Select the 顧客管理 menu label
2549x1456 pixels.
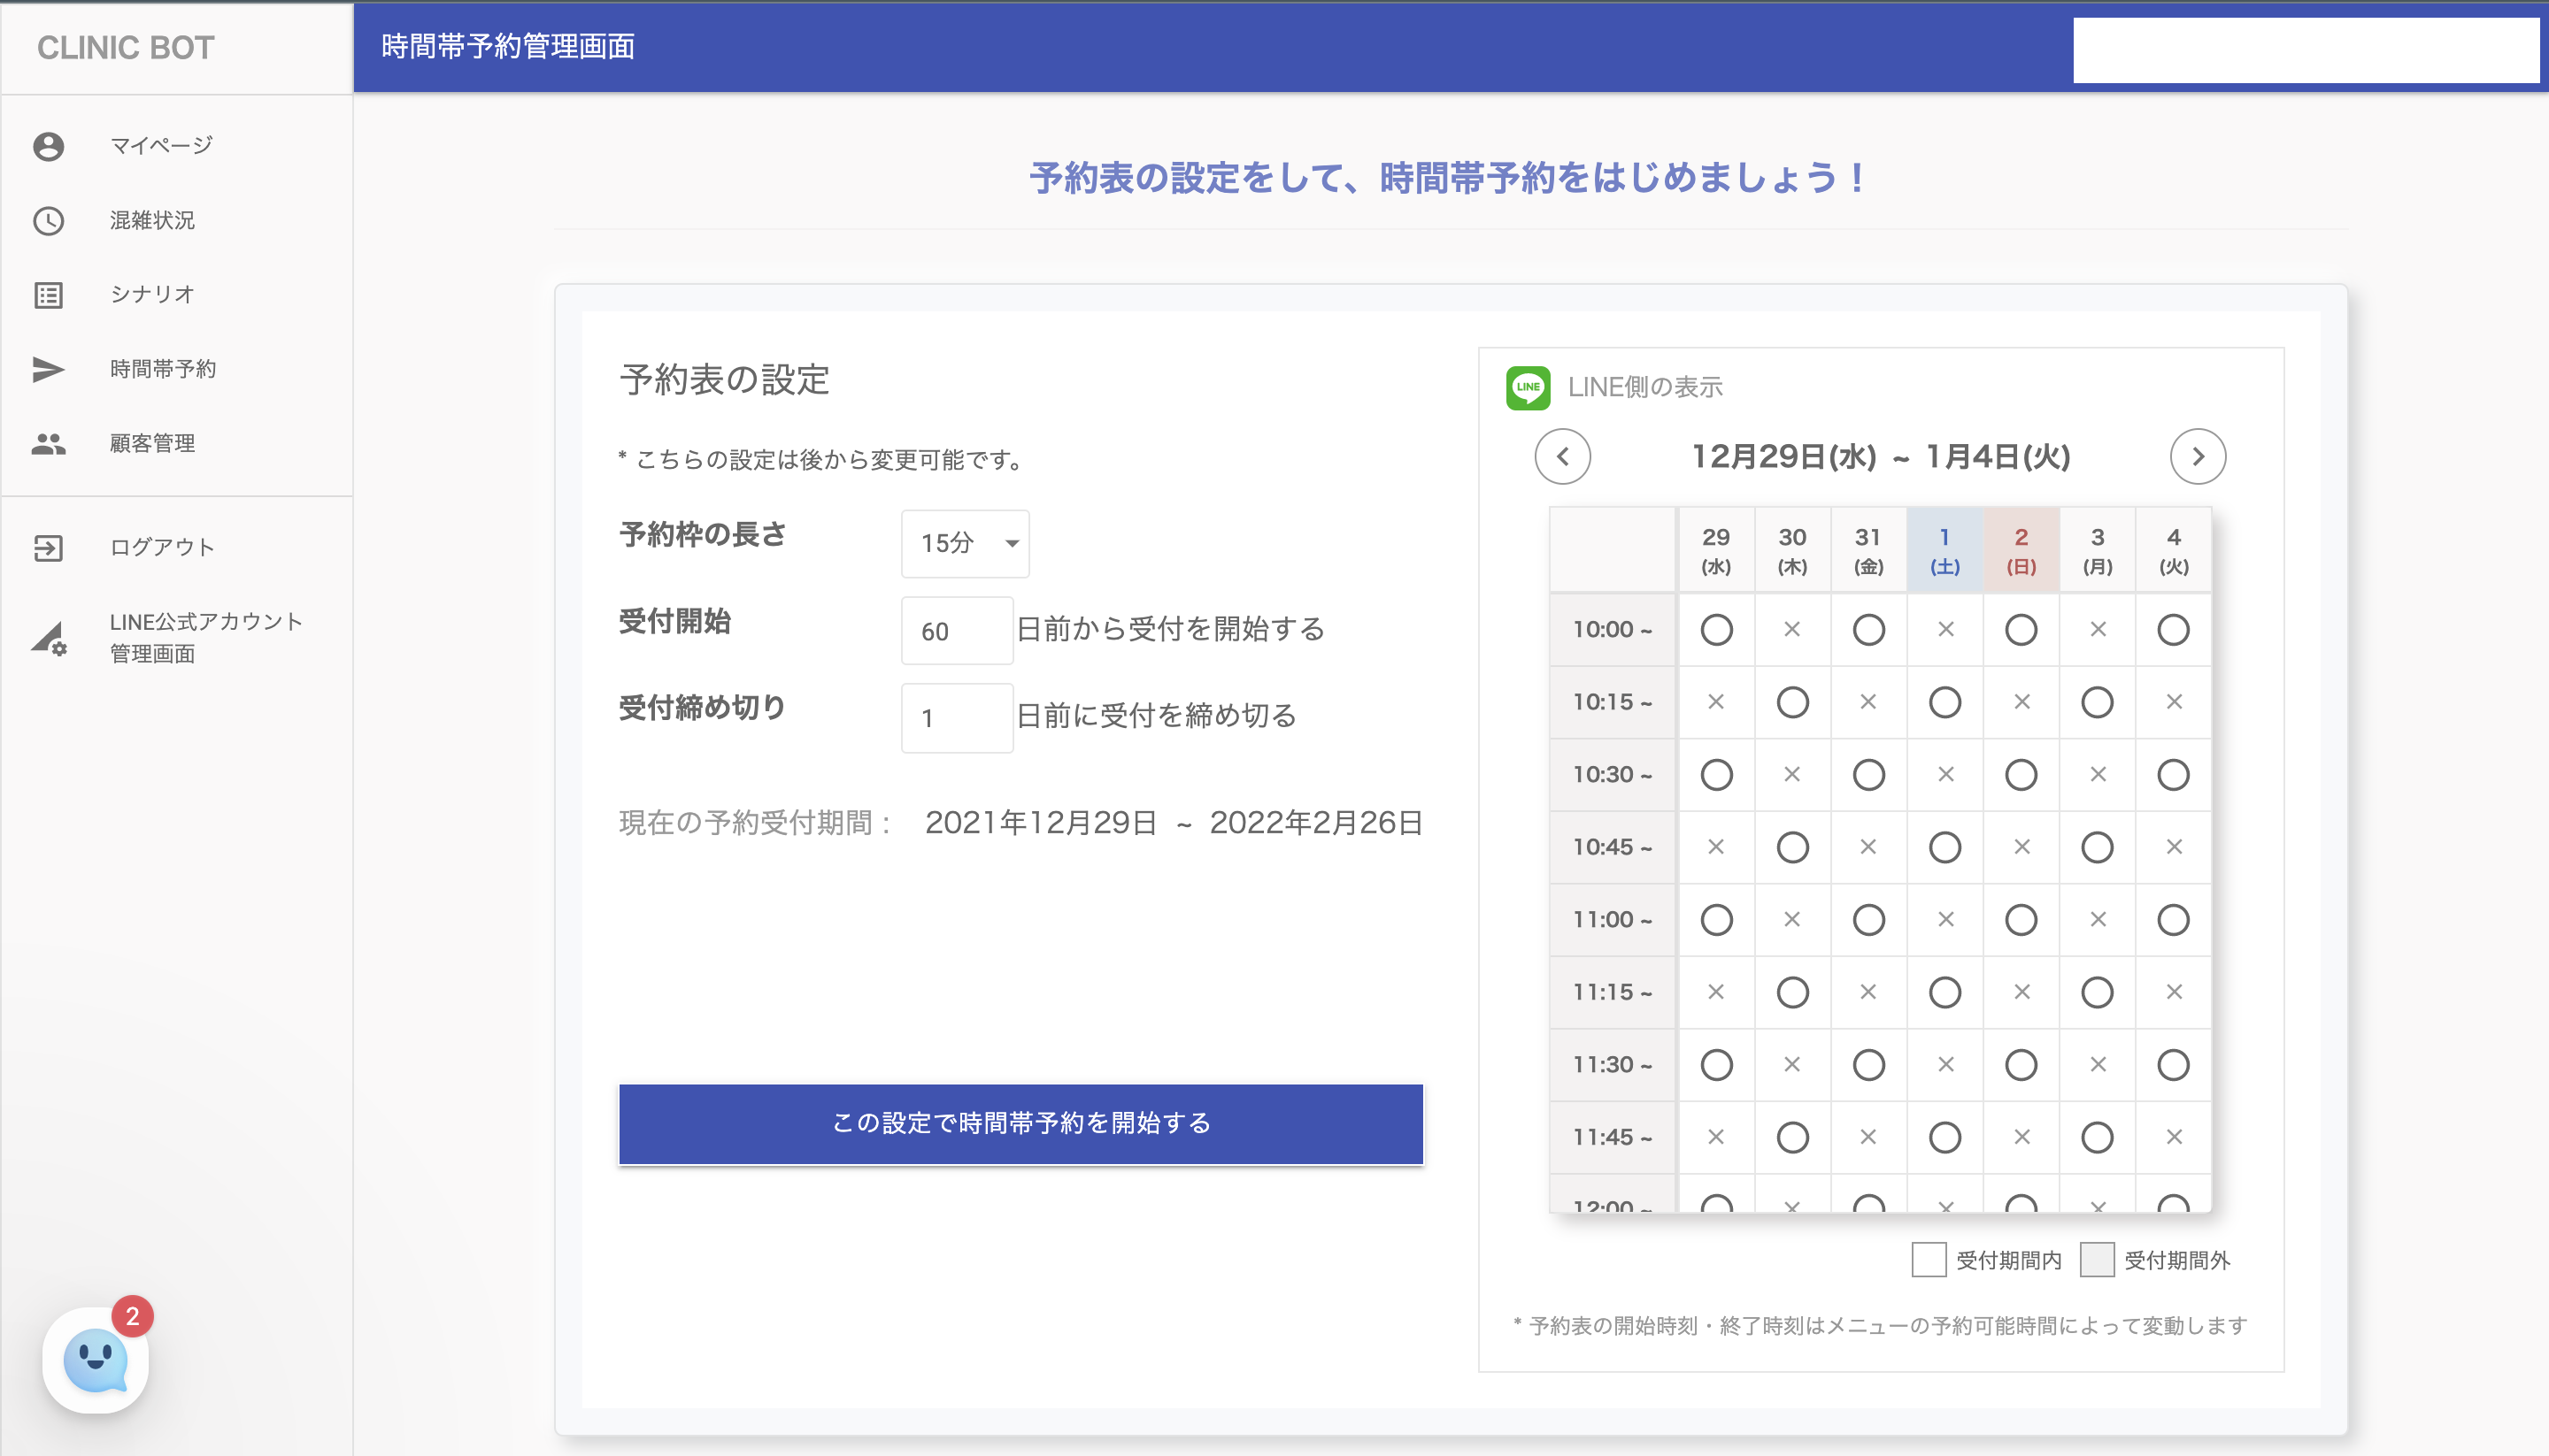tap(152, 443)
